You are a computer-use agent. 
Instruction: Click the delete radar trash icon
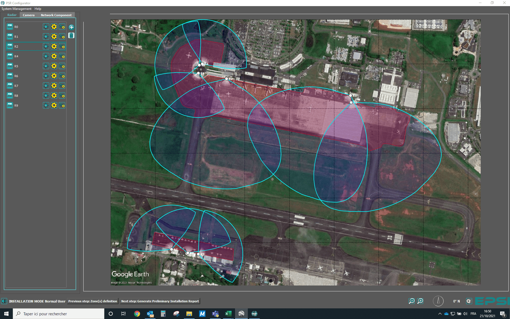point(71,36)
